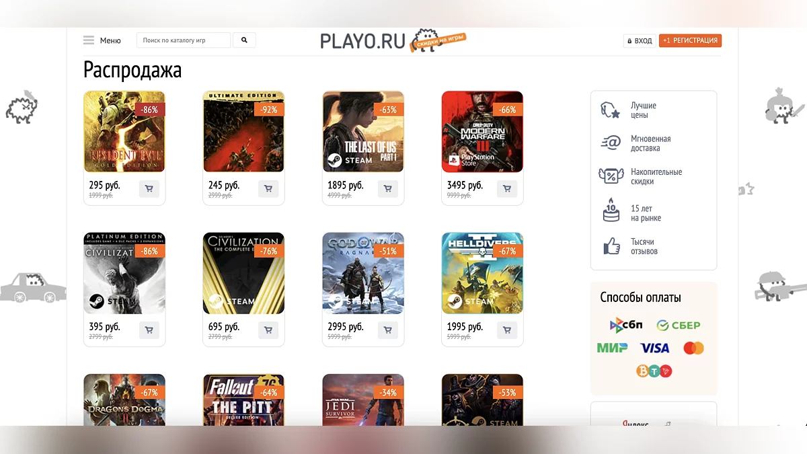Click the Вход login button
This screenshot has width=807, height=454.
tap(640, 41)
